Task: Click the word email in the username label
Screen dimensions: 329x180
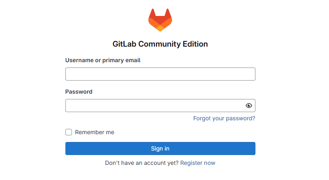Action: click(x=132, y=60)
